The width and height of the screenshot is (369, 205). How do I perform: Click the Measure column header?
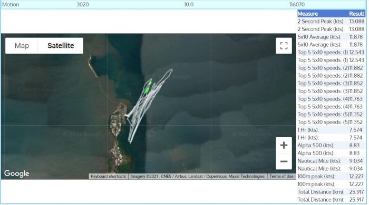307,14
